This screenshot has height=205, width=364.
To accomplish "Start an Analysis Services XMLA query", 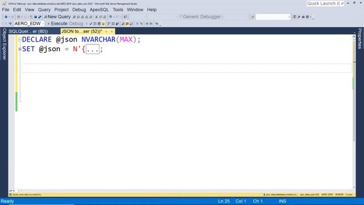I will point(86,17).
